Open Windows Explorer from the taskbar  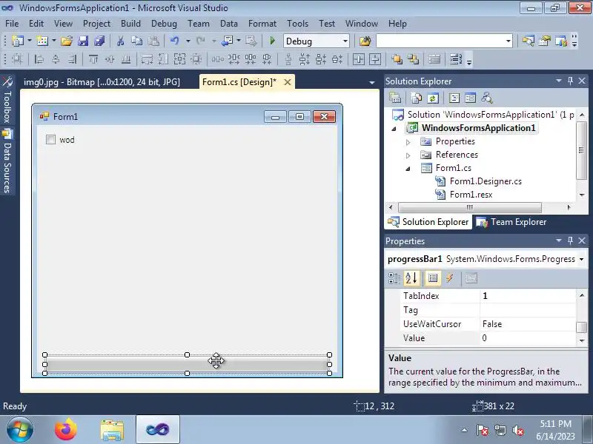coord(112,430)
